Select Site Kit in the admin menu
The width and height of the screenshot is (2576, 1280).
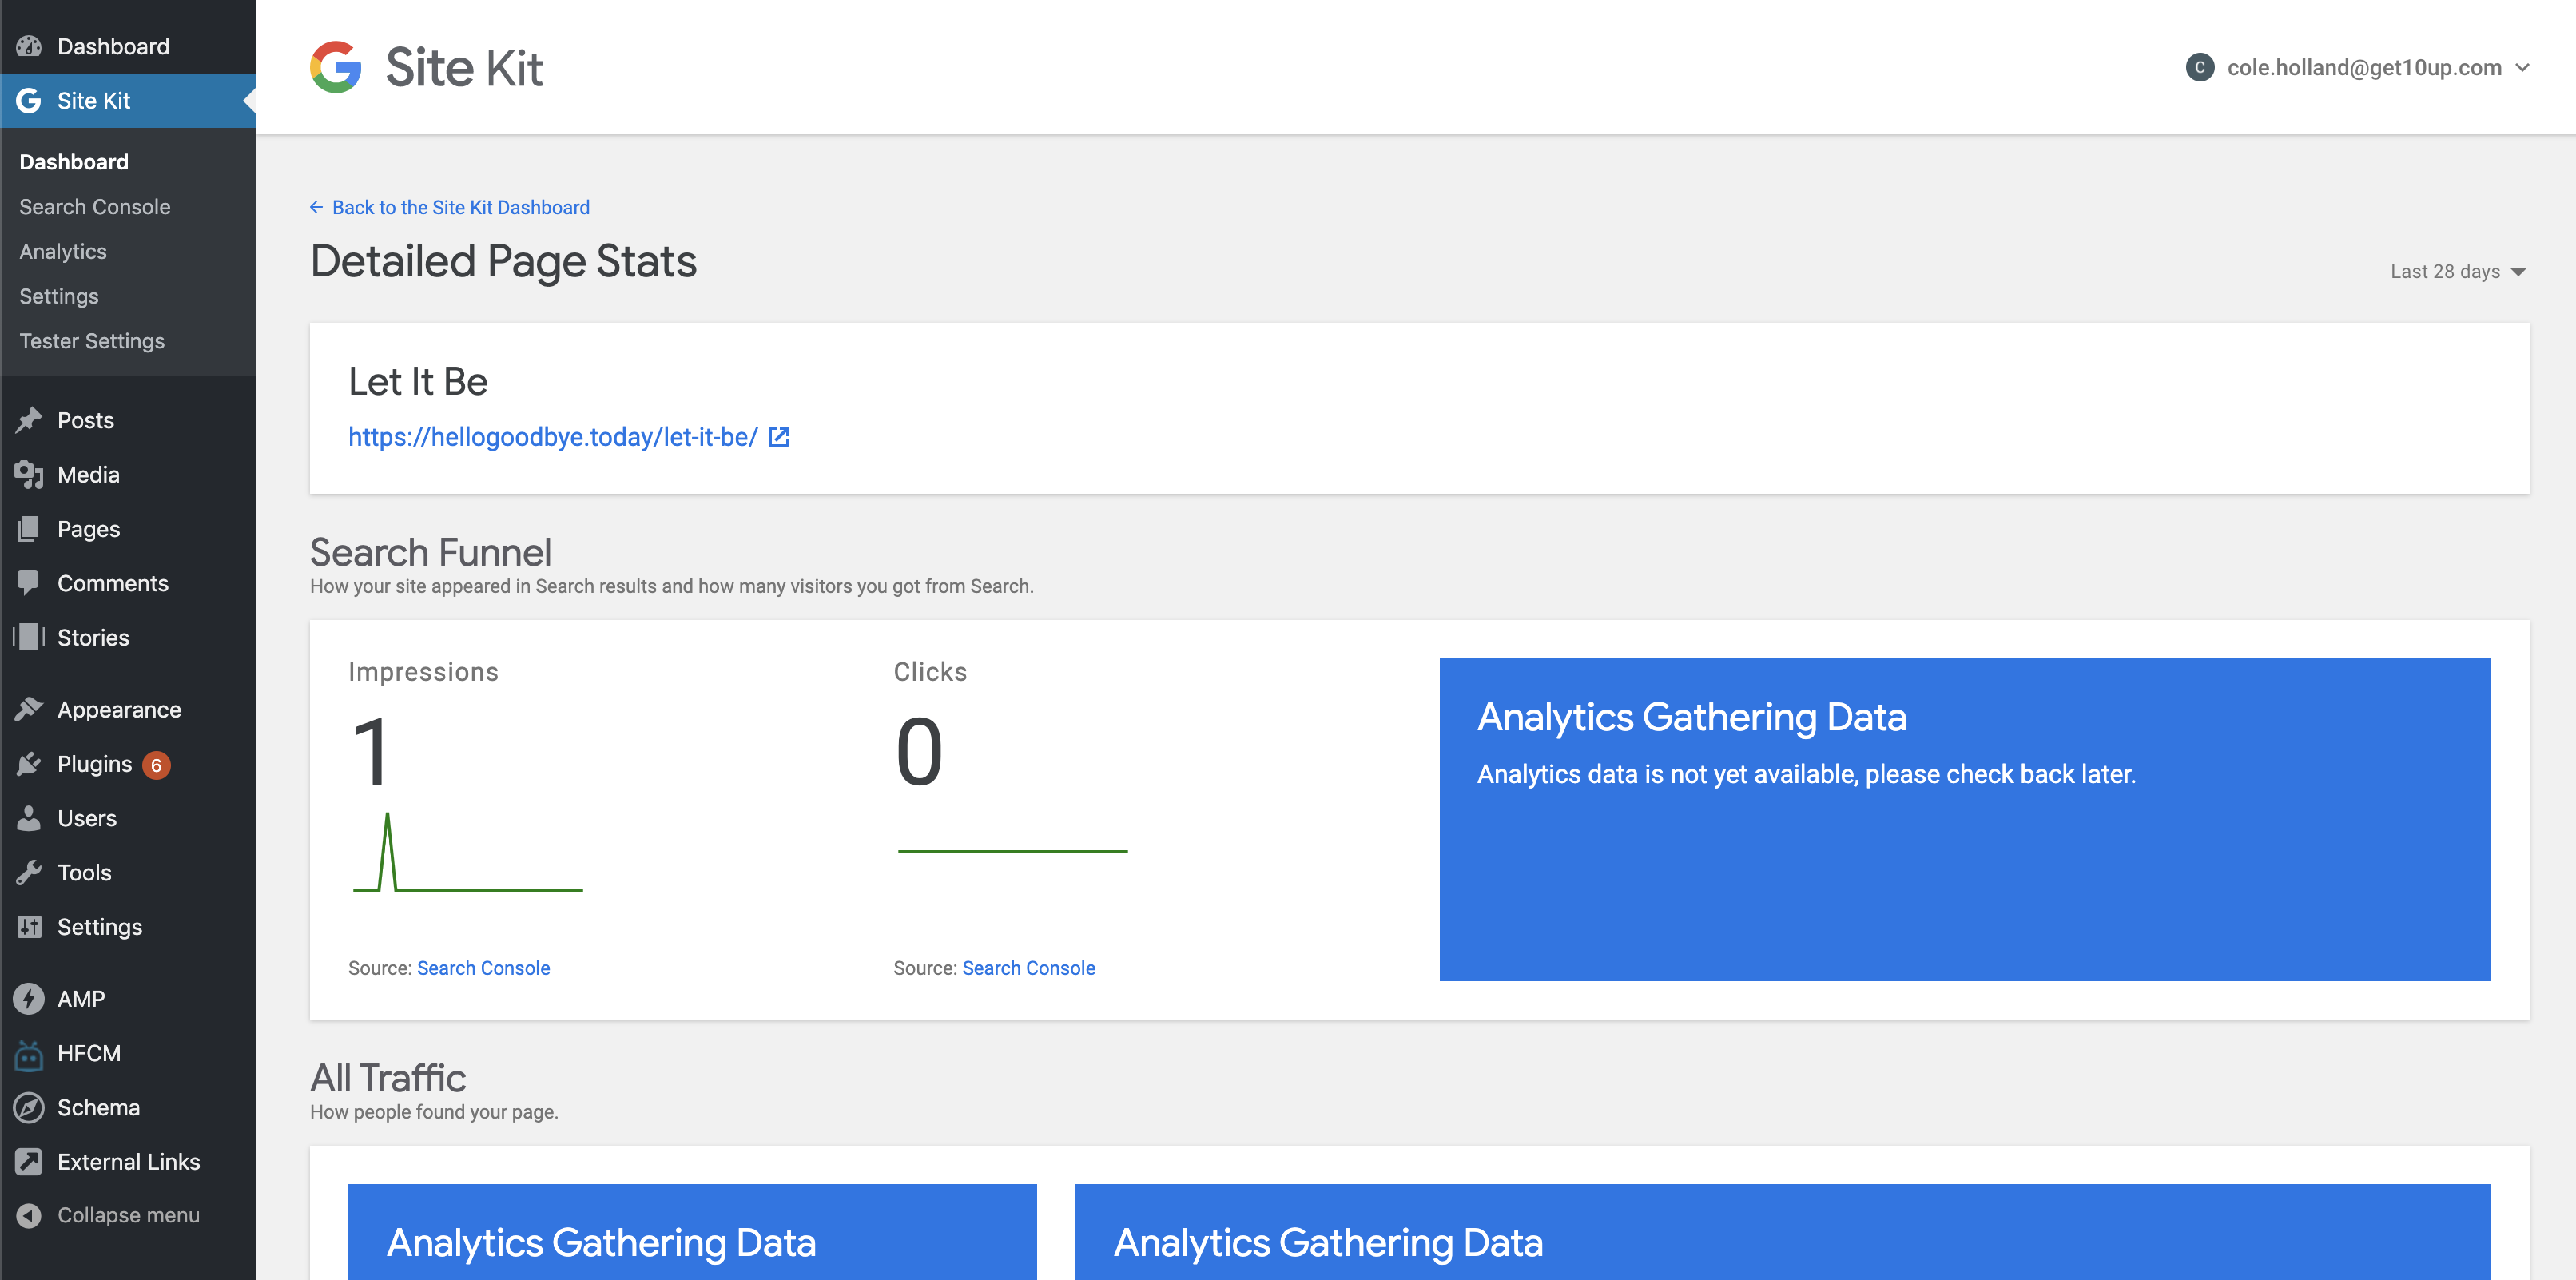click(x=128, y=101)
